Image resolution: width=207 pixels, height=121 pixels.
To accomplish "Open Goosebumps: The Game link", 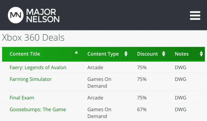I will point(38,109).
